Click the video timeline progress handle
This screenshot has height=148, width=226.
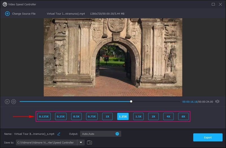tap(131, 101)
